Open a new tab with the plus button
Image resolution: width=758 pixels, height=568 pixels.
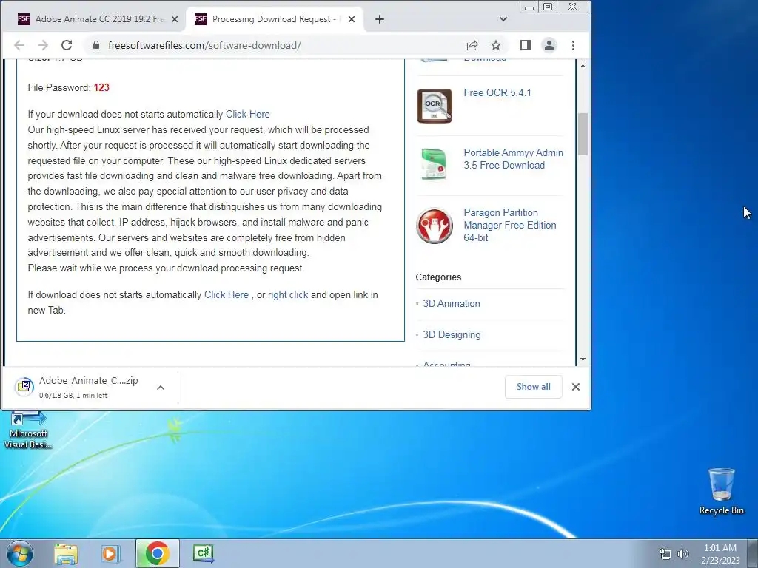[x=380, y=19]
